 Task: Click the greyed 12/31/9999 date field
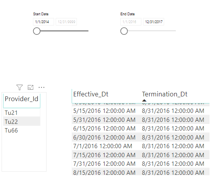(66, 22)
